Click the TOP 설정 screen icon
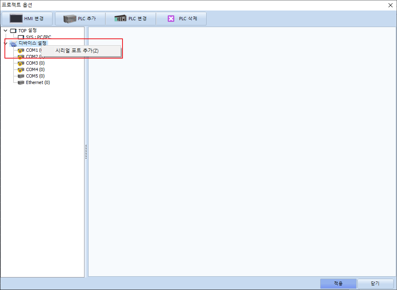This screenshot has width=397, height=290. (13, 31)
